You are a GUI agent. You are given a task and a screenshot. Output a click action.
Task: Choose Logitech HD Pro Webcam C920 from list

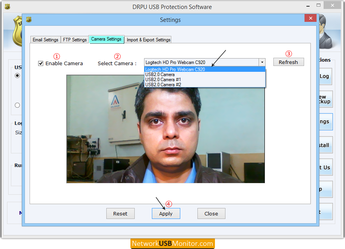[204, 69]
